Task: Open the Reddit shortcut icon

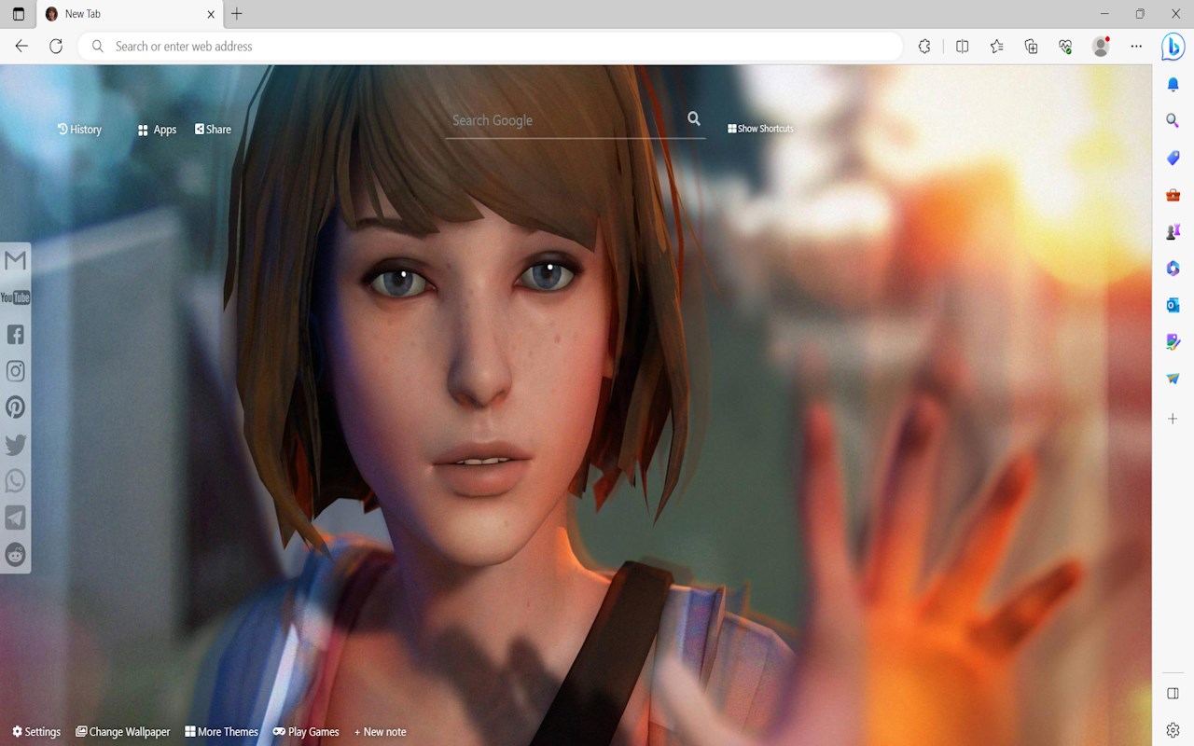Action: (x=15, y=555)
